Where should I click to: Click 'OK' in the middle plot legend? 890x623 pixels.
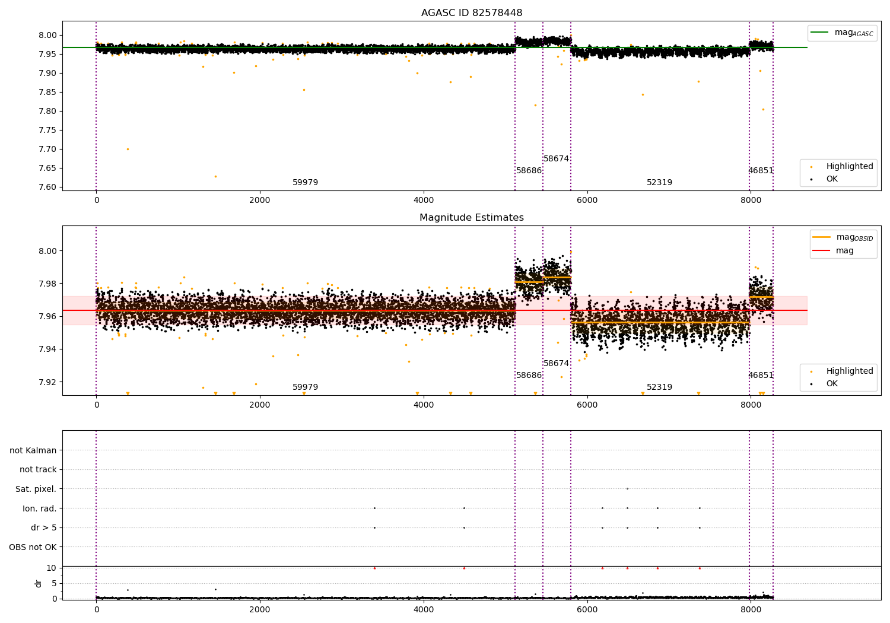click(824, 383)
